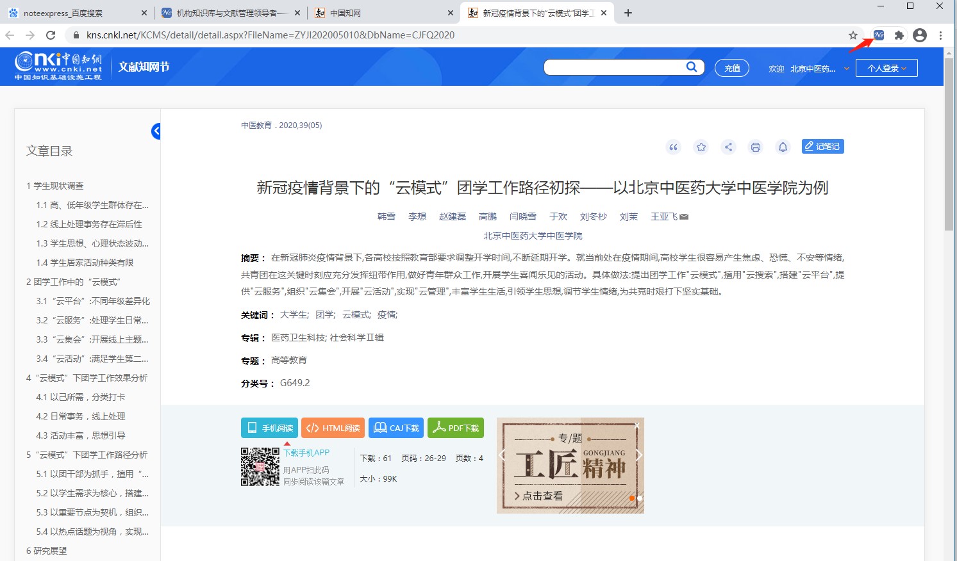Click the printer icon
Viewport: 957px width, 561px height.
(756, 147)
